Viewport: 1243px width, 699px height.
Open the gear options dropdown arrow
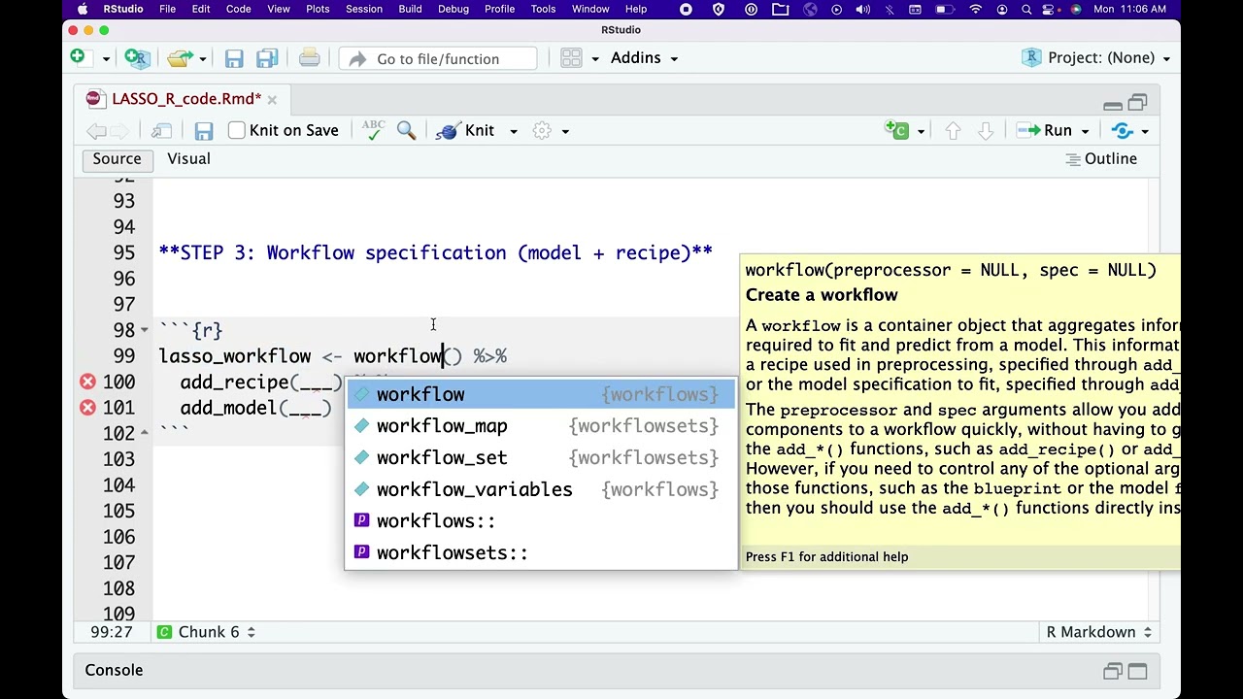pos(565,131)
